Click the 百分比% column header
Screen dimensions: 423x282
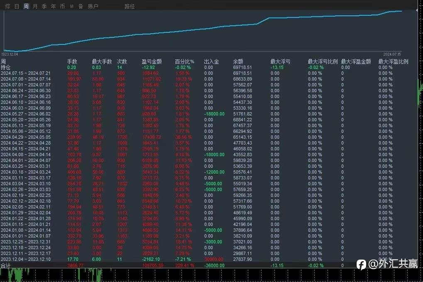tap(185, 61)
